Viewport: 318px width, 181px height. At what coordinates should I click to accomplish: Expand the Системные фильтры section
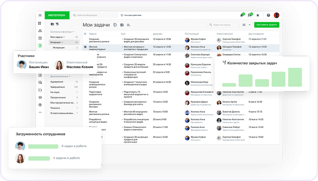(62, 32)
